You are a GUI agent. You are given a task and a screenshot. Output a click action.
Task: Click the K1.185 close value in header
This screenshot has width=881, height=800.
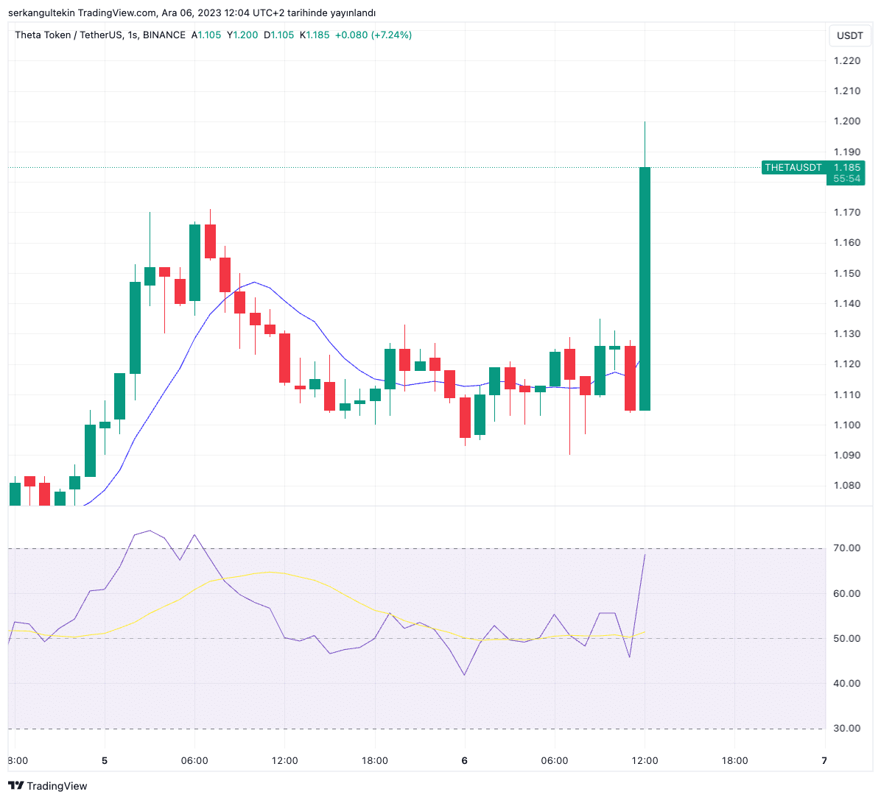[x=315, y=35]
